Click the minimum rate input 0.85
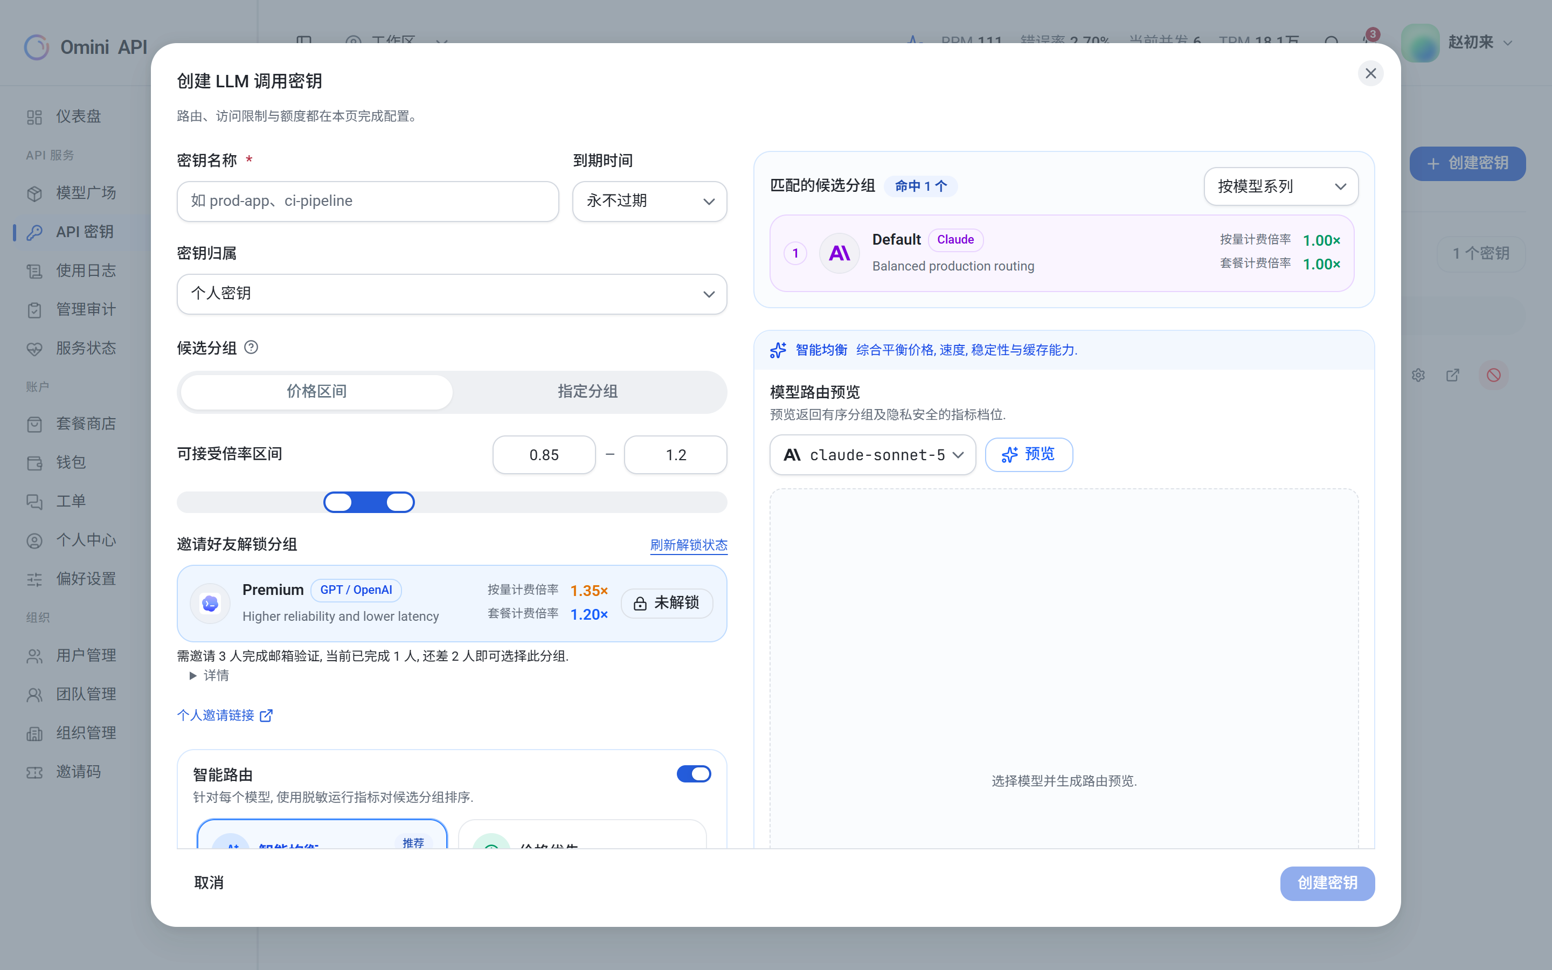This screenshot has height=970, width=1552. tap(544, 455)
